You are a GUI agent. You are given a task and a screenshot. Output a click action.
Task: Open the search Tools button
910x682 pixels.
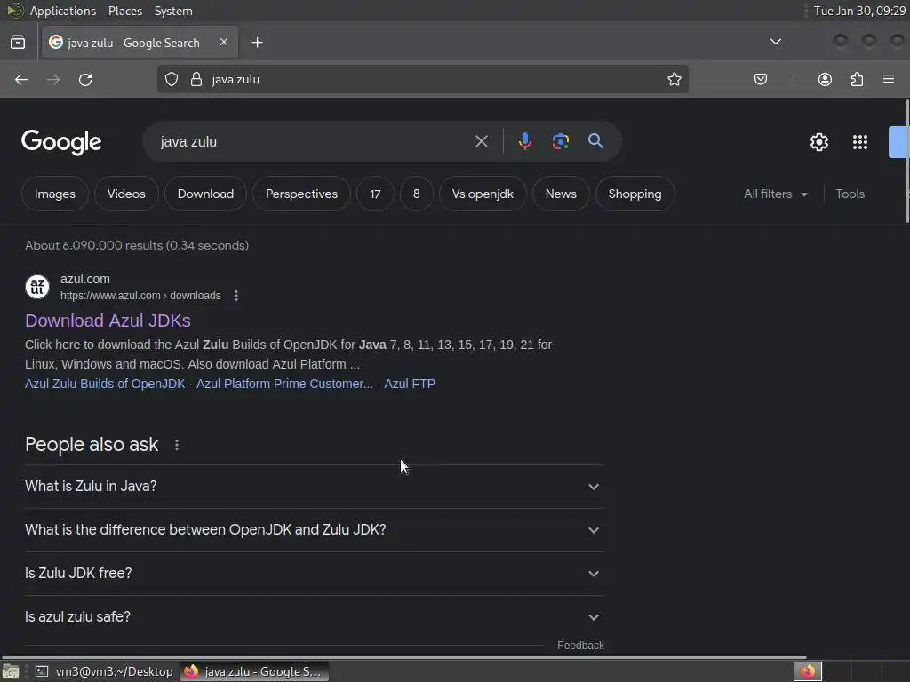point(850,194)
